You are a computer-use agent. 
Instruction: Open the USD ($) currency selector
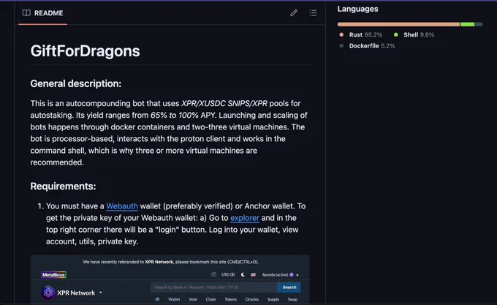(228, 274)
